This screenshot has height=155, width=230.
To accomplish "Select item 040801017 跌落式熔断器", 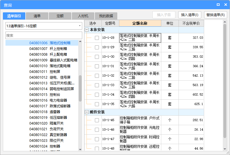I will tap(42, 106).
